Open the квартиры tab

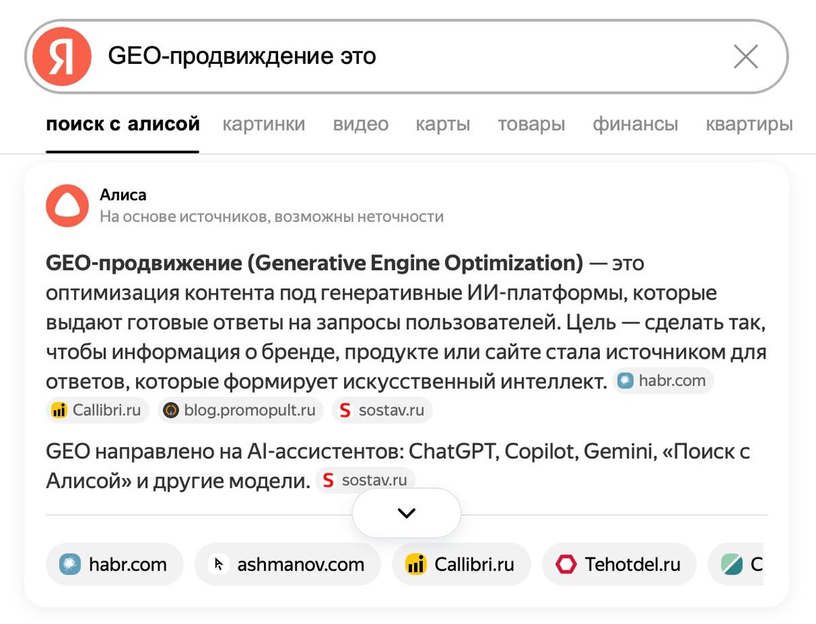coord(749,124)
